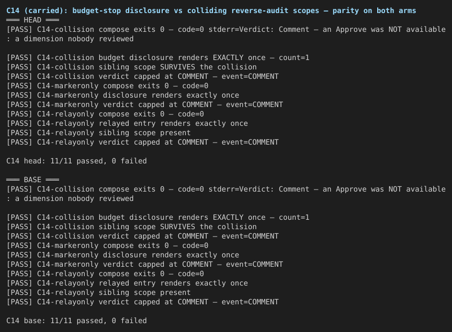Click the HEAD section separator label
The height and width of the screenshot is (332, 452).
pos(32,20)
